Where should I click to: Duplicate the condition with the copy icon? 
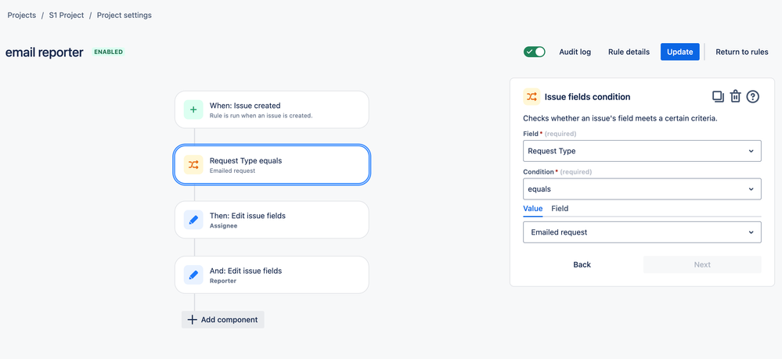pyautogui.click(x=718, y=96)
